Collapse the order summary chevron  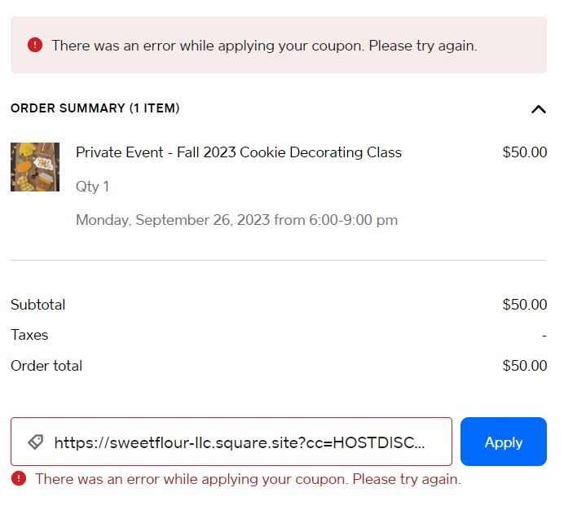point(538,108)
